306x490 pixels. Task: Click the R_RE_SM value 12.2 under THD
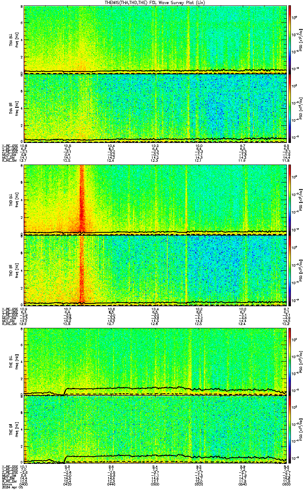click(x=286, y=324)
